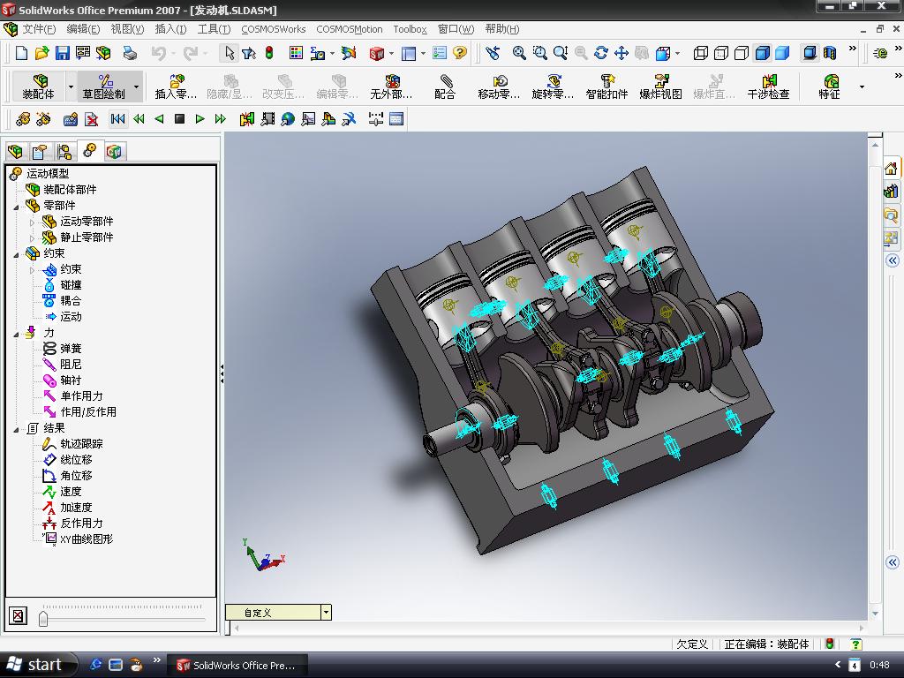This screenshot has width=904, height=678.
Task: Click the Zoom to Fit magnifier icon
Action: click(x=519, y=53)
